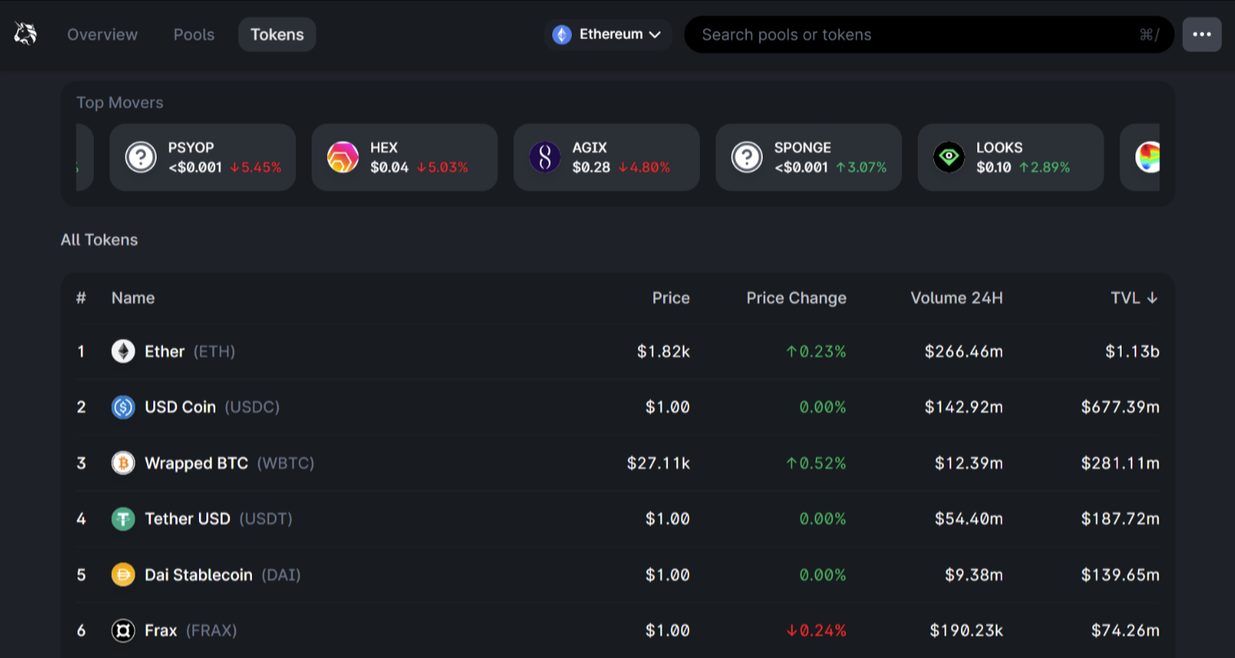Open the SPONGE top mover card
The height and width of the screenshot is (658, 1235).
pos(809,157)
